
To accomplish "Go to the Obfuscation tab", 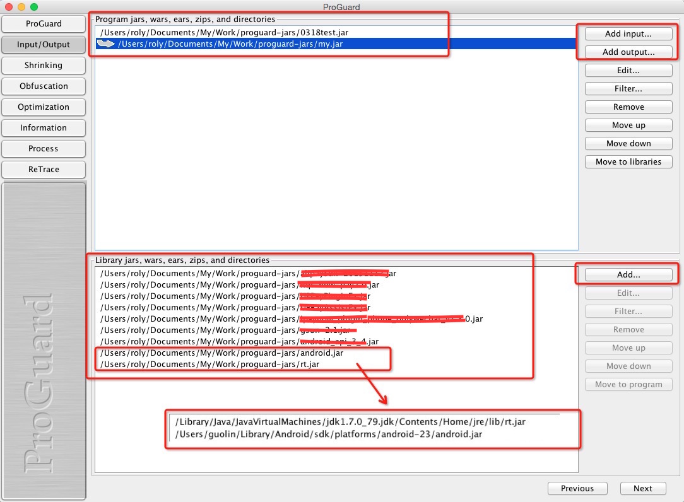I will pos(43,86).
